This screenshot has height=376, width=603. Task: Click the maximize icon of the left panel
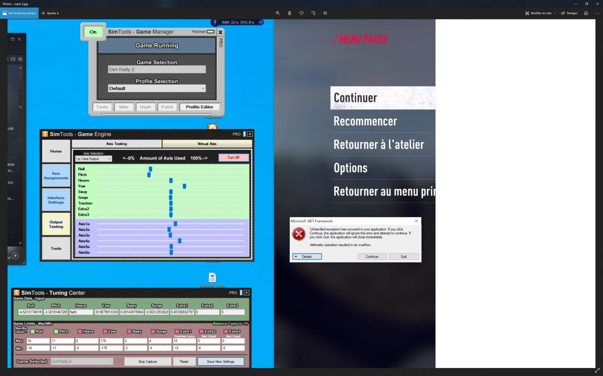click(x=12, y=39)
